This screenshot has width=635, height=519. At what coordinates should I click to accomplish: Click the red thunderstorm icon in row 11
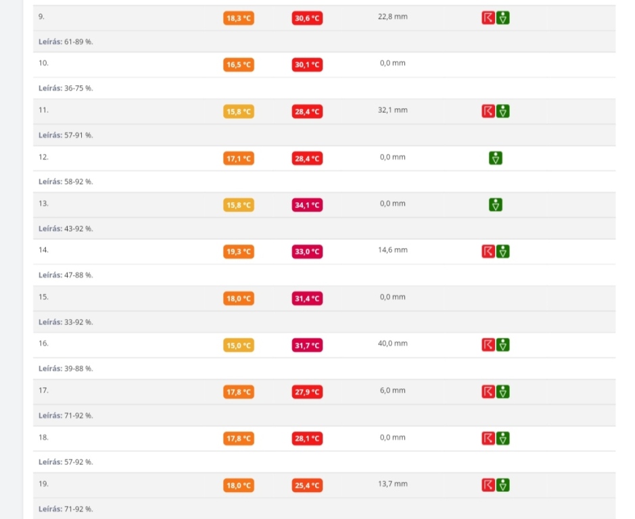(488, 112)
